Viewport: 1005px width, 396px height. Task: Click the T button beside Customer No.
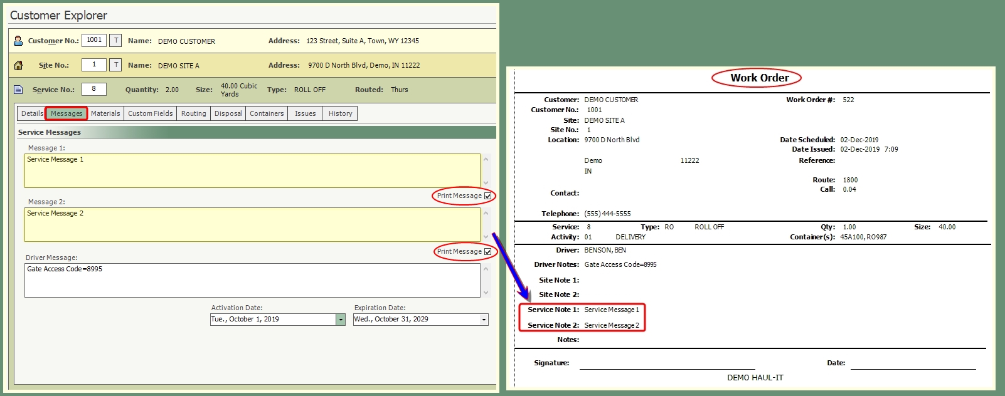coord(115,40)
